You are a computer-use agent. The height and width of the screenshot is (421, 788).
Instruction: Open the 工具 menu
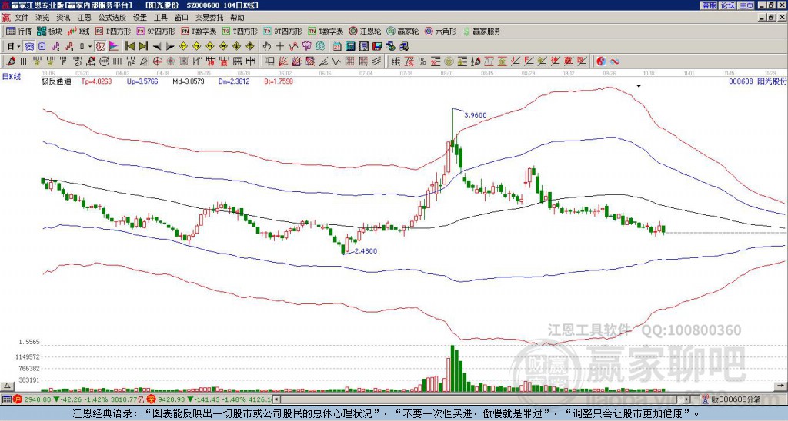(x=160, y=18)
